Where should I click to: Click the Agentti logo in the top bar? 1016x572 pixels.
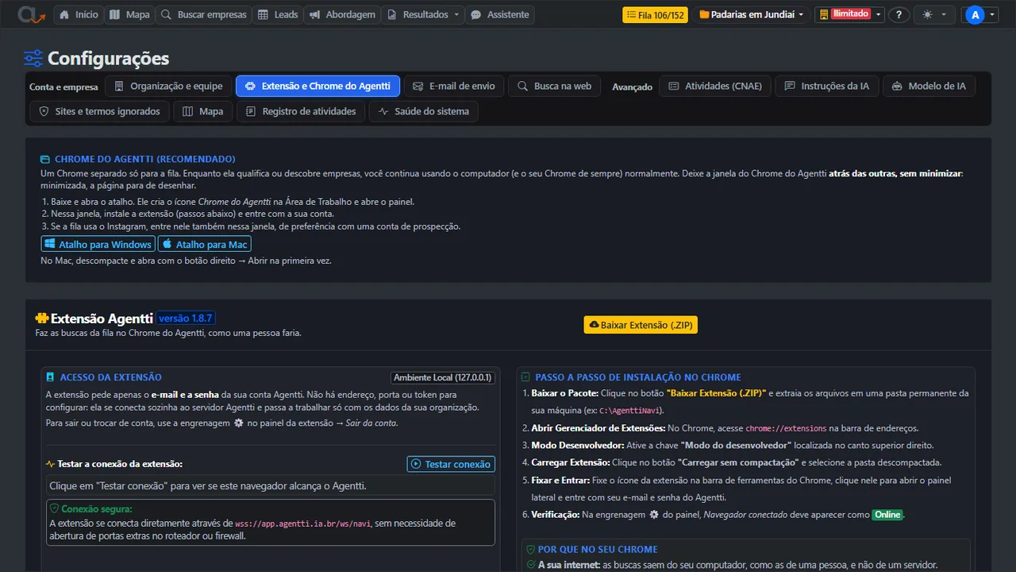pyautogui.click(x=32, y=14)
